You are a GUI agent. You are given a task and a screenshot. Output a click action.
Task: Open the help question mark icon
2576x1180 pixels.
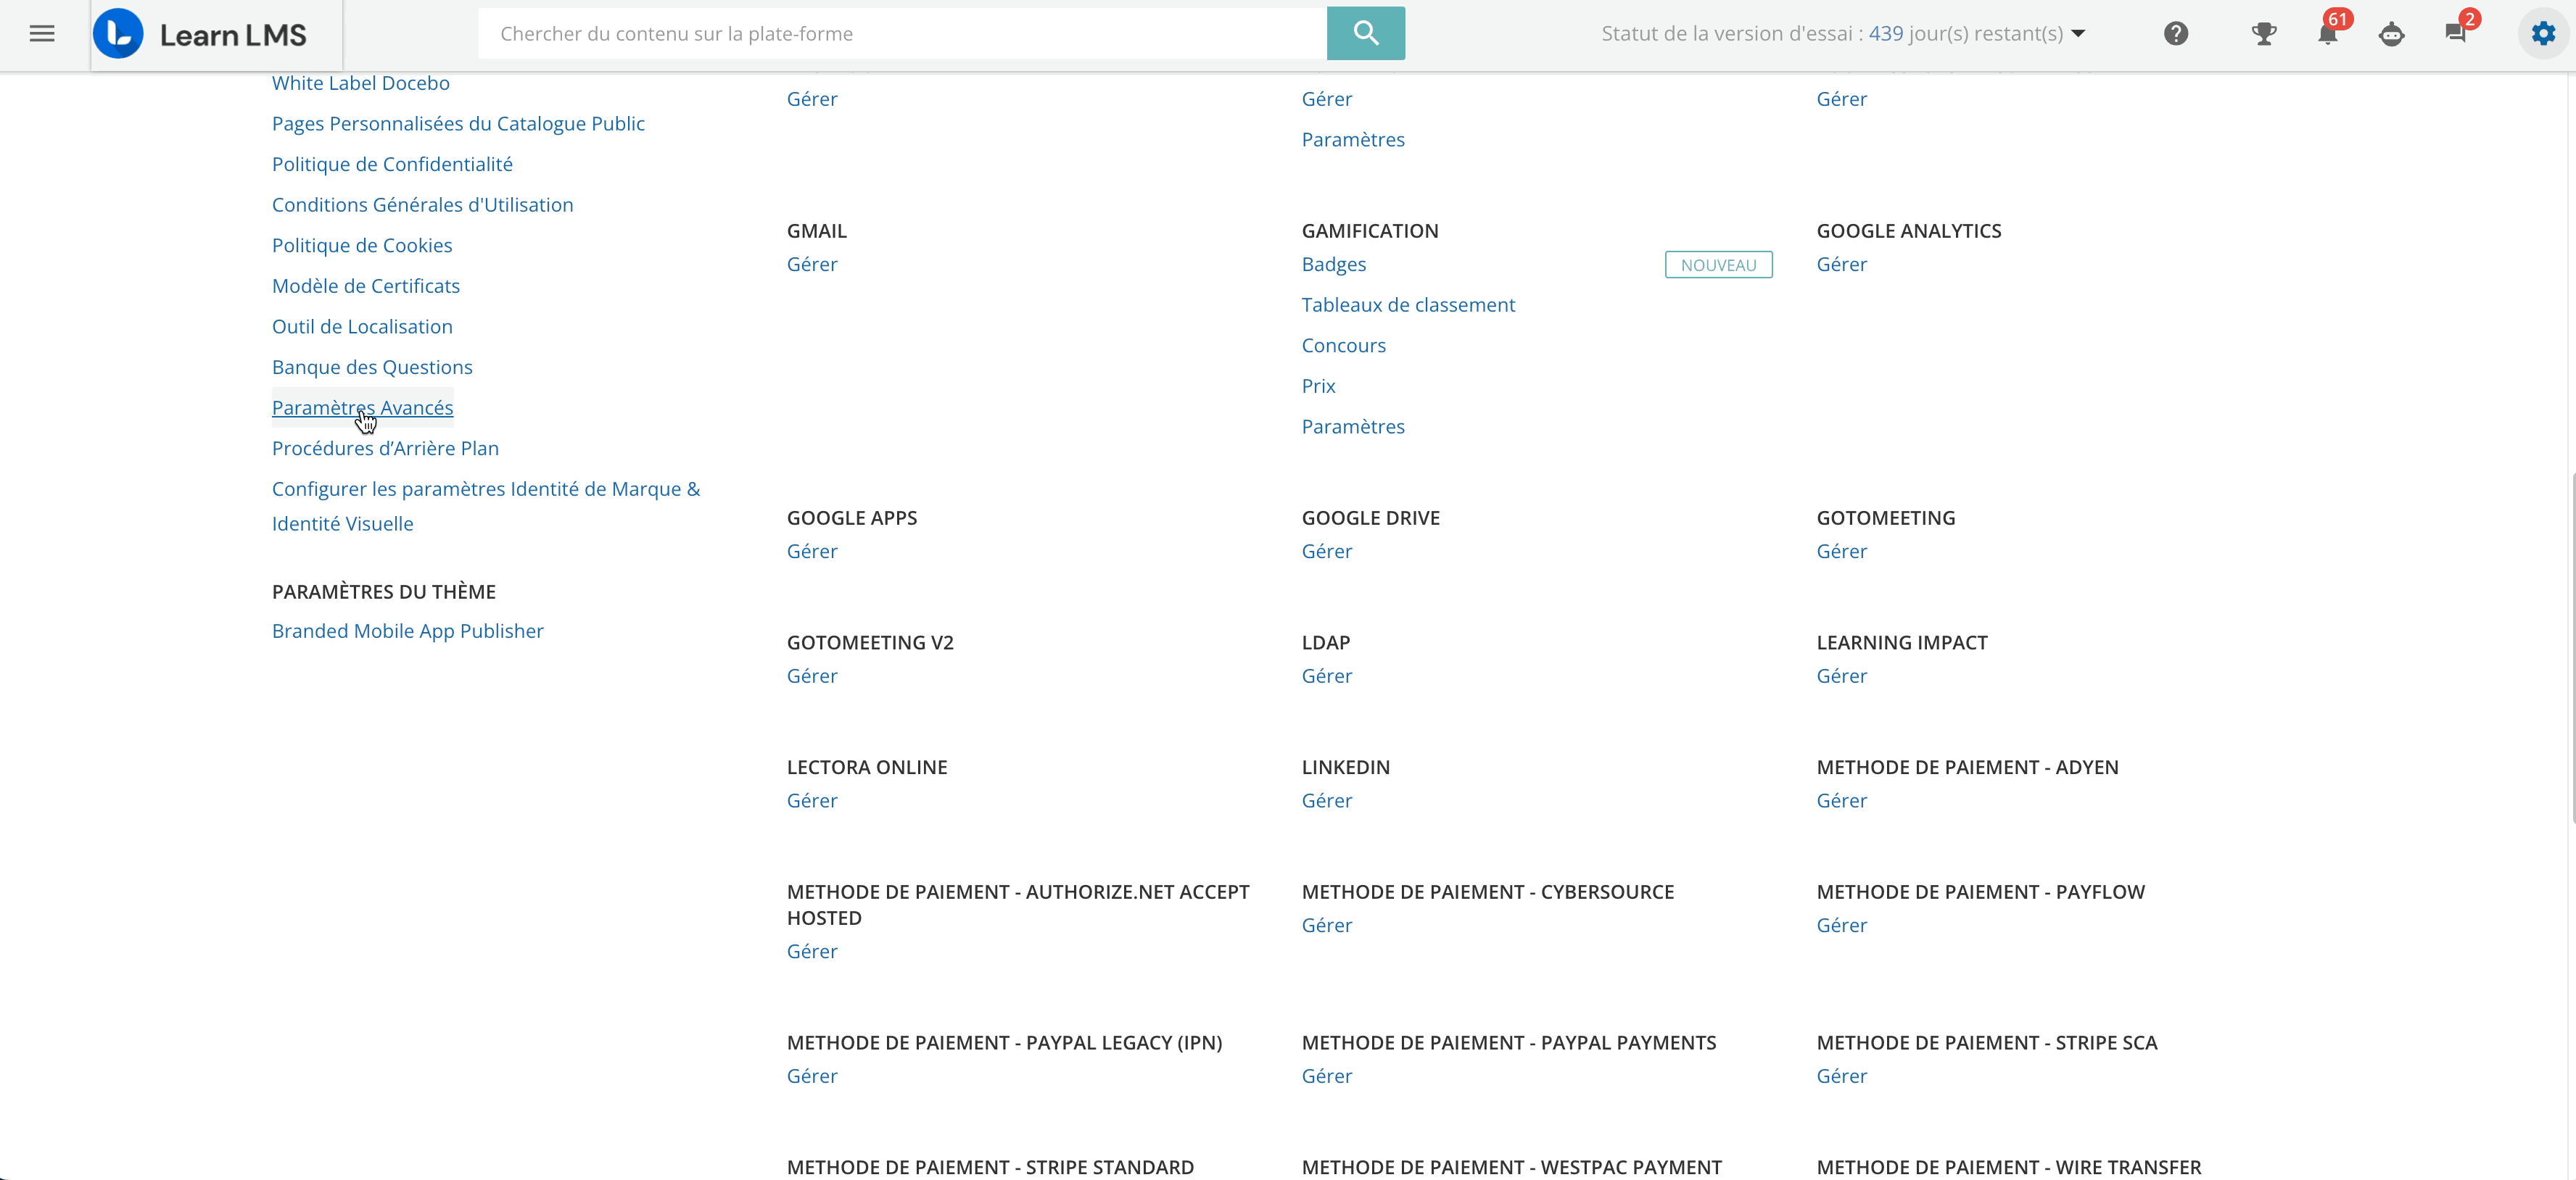tap(2176, 34)
